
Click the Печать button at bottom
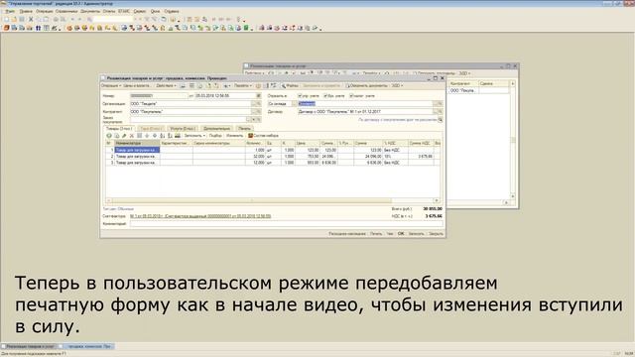point(376,234)
